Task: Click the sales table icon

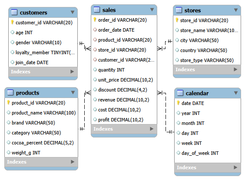Action: pos(97,10)
